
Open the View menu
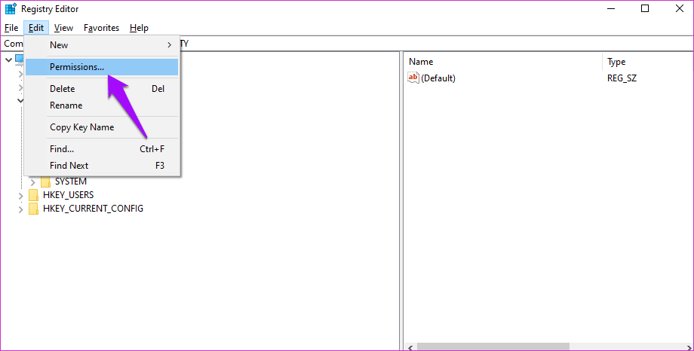pyautogui.click(x=63, y=28)
